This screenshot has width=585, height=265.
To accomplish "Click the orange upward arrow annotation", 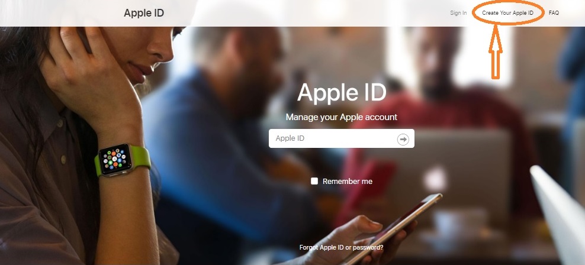I will pyautogui.click(x=496, y=52).
